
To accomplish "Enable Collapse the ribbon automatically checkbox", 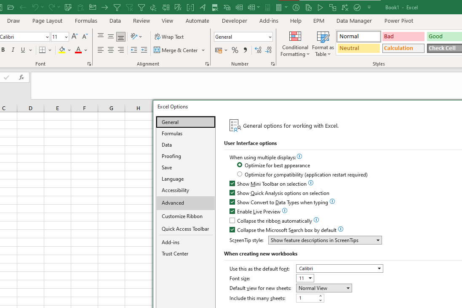I will tap(232, 221).
